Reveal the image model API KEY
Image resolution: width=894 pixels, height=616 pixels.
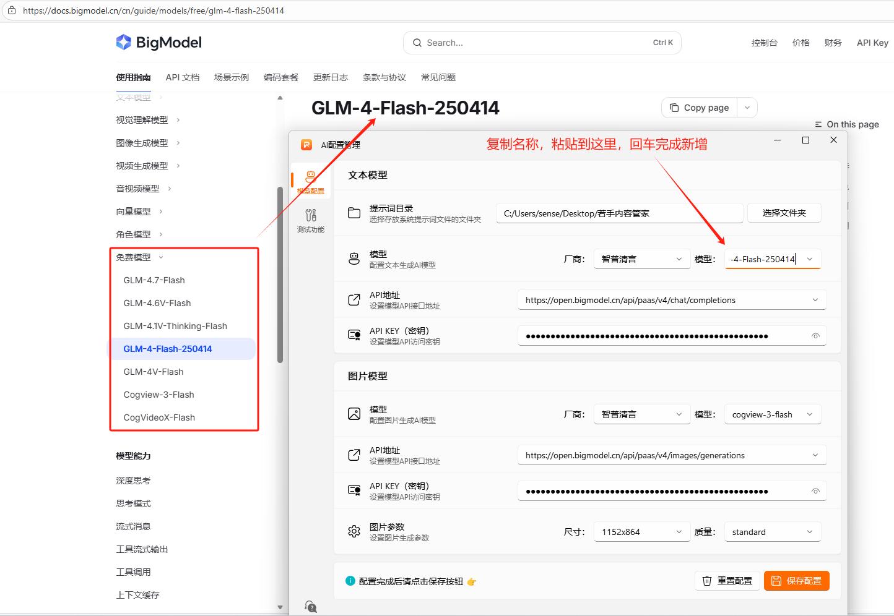pos(816,490)
